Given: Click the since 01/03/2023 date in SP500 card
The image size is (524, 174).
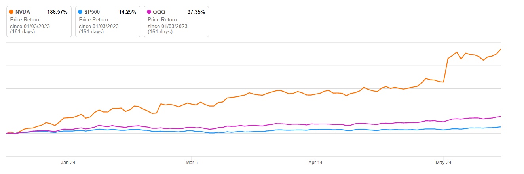Looking at the screenshot, I should click(x=99, y=27).
